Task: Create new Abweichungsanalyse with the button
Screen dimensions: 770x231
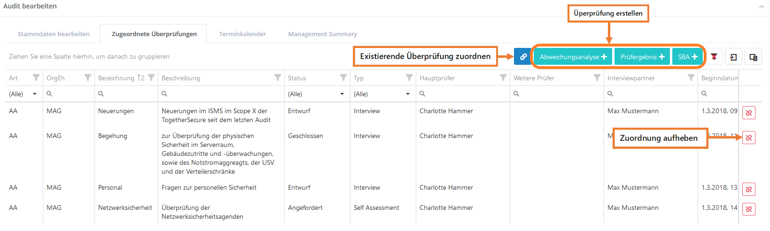Action: (573, 57)
